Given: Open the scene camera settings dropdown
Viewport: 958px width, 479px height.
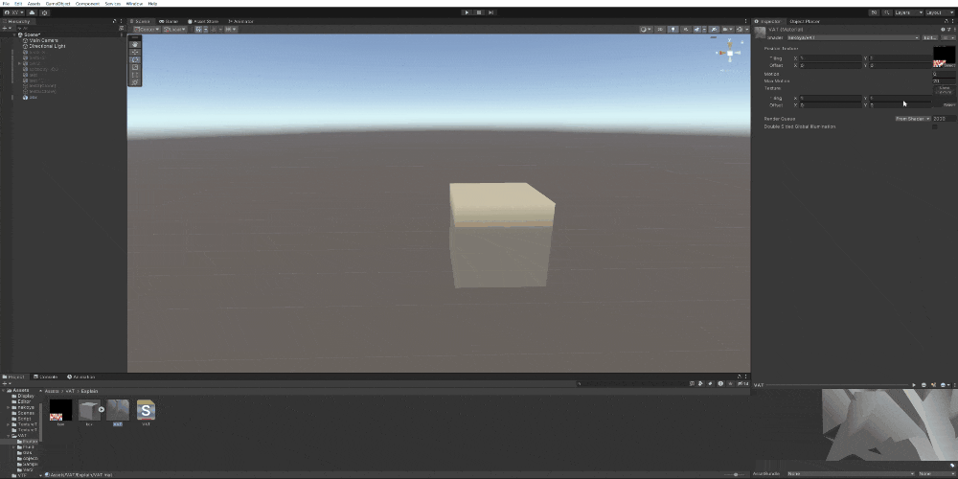Looking at the screenshot, I should [x=727, y=30].
